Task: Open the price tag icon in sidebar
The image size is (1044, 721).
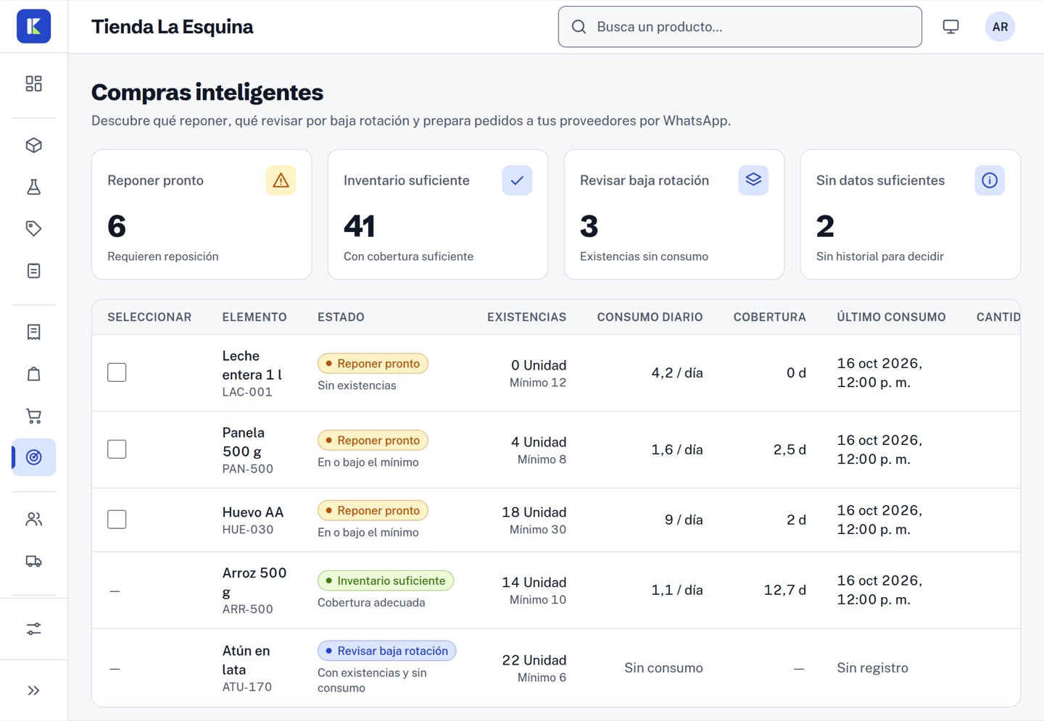Action: (33, 229)
